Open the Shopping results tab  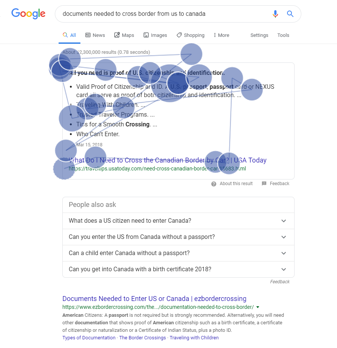[x=190, y=35]
